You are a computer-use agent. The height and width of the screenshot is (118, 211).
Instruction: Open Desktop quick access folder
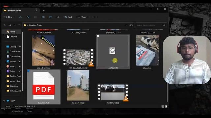pyautogui.click(x=13, y=47)
